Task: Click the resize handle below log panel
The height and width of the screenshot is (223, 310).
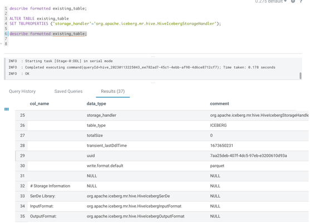Action: pos(153,83)
